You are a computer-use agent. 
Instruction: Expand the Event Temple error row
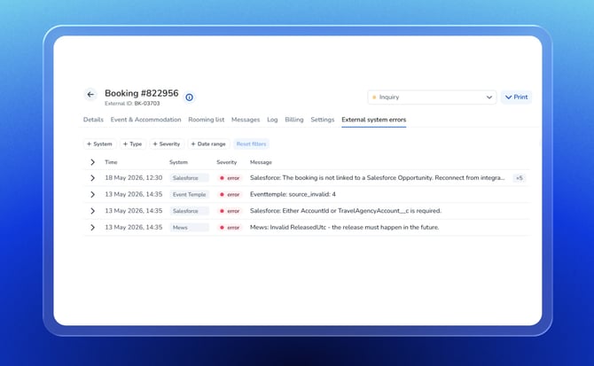[92, 195]
